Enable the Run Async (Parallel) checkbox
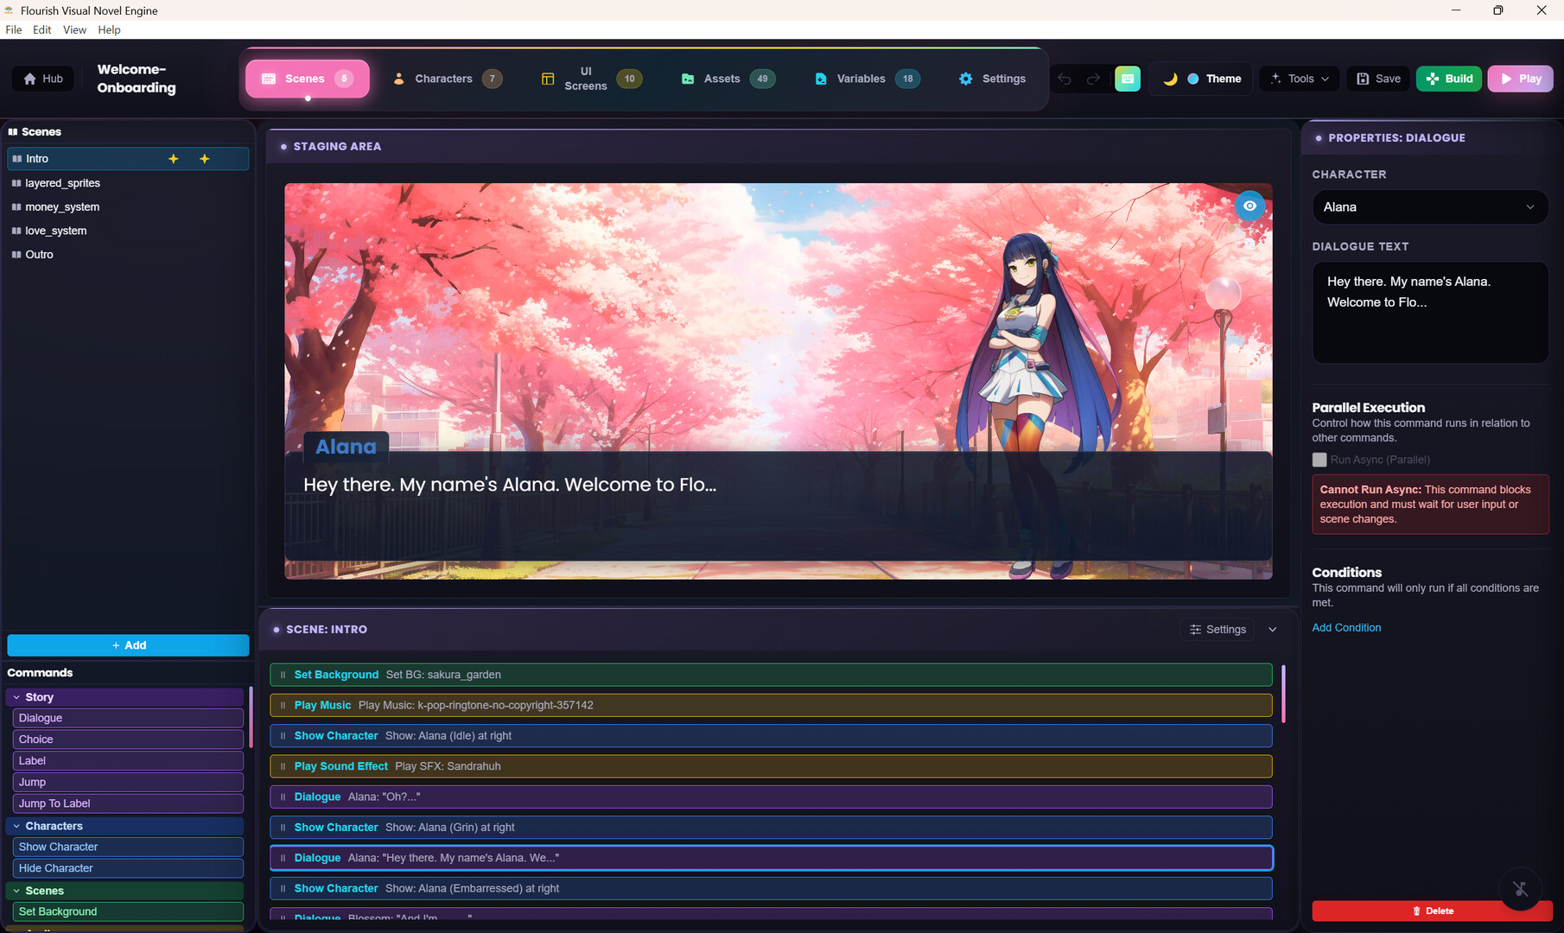The height and width of the screenshot is (933, 1564). coord(1319,460)
